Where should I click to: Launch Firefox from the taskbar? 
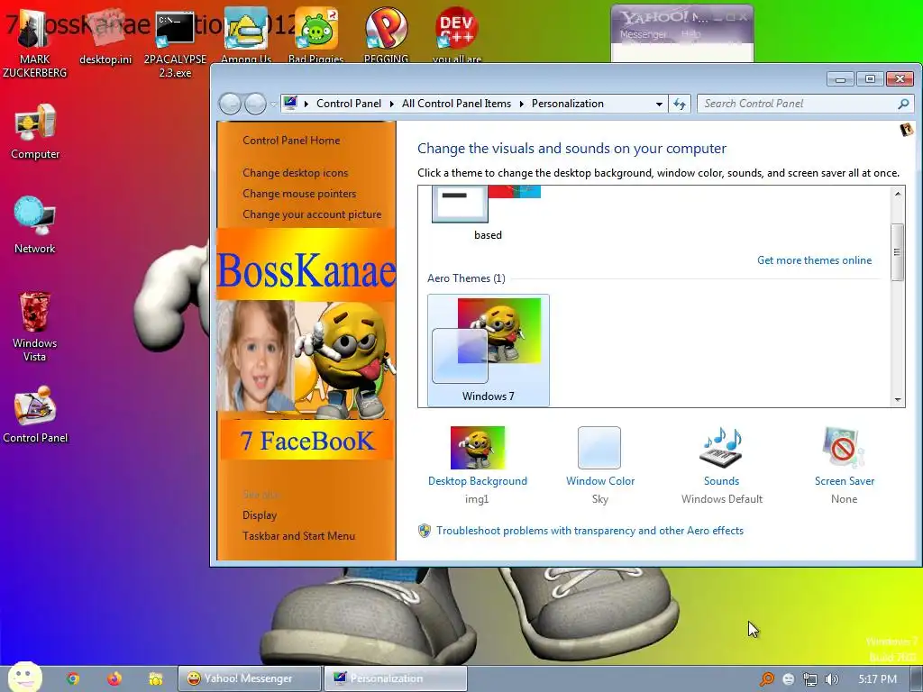click(114, 678)
